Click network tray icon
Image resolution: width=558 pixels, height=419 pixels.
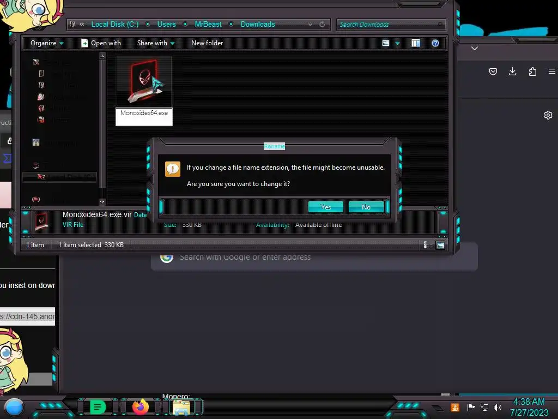pyautogui.click(x=484, y=407)
